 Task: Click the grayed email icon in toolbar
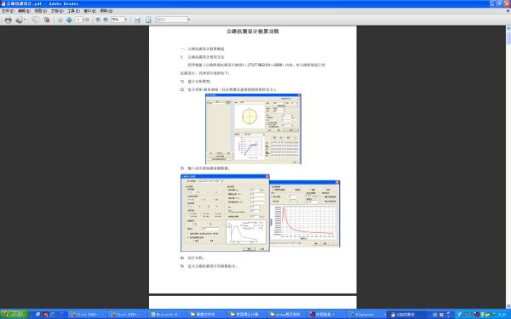(36, 20)
